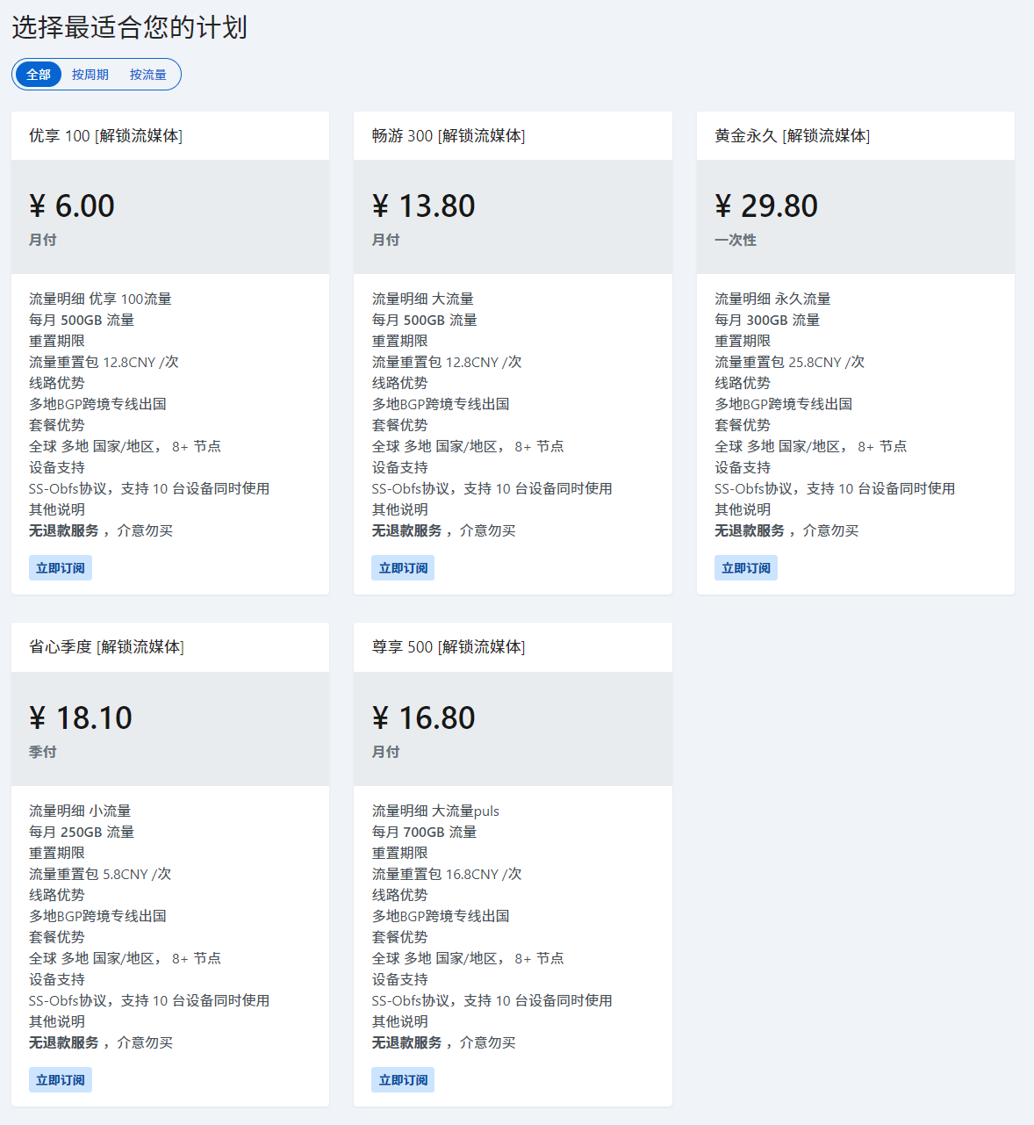Click the 选择最适合您的计划 page heading
Screen dimensions: 1034x1125
click(129, 27)
